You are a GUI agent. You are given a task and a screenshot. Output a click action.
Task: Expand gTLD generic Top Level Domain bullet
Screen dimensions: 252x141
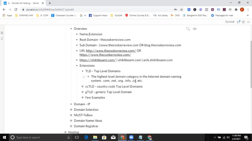click(x=82, y=92)
